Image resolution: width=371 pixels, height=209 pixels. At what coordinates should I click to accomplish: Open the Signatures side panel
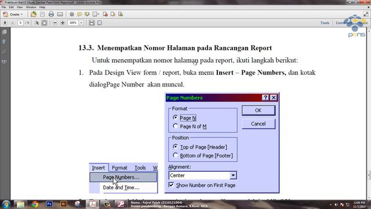pos(5,62)
